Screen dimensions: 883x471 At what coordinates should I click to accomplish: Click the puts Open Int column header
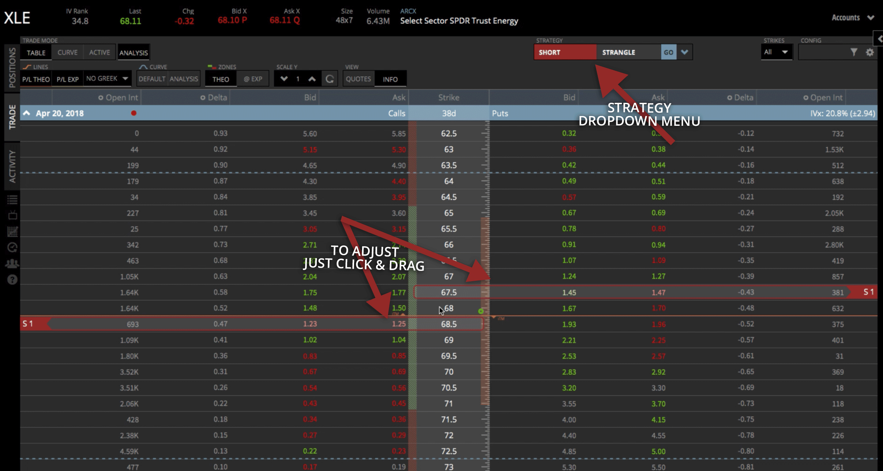(823, 98)
